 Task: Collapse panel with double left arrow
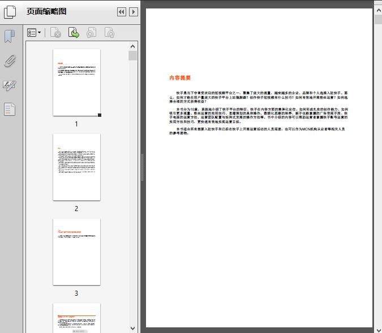pyautogui.click(x=122, y=12)
